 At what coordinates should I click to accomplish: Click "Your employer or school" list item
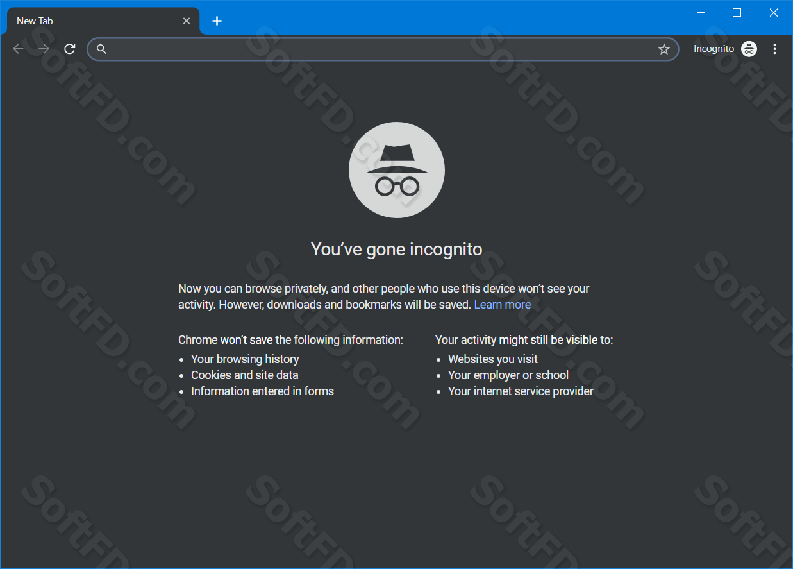(508, 375)
